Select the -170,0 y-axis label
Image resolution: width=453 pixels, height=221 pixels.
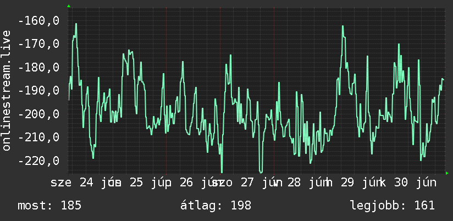click(x=38, y=44)
